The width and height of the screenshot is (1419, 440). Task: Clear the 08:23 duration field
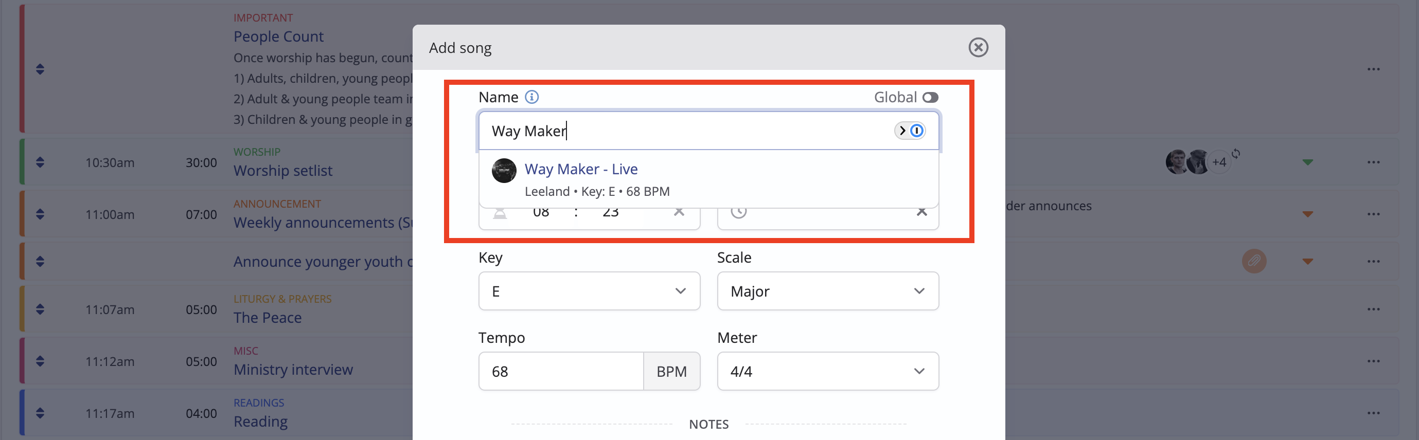(x=679, y=212)
